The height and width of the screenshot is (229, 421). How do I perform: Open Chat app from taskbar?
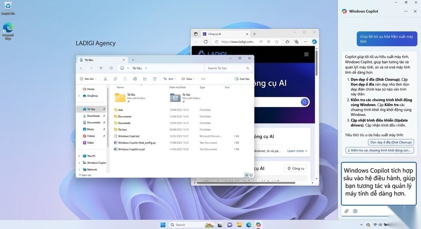point(229,225)
